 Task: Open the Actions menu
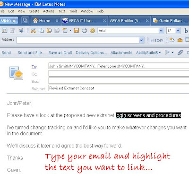(49, 11)
